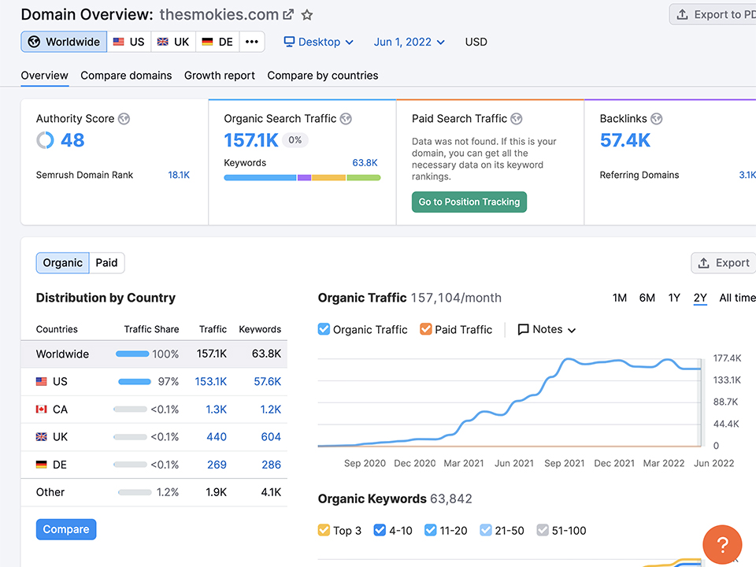756x567 pixels.
Task: Click the Germany flag in the country table
Action: 42,465
